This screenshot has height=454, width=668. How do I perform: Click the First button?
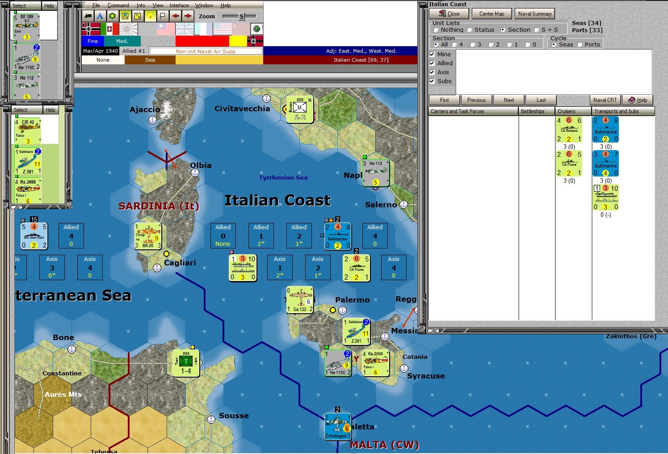[444, 100]
